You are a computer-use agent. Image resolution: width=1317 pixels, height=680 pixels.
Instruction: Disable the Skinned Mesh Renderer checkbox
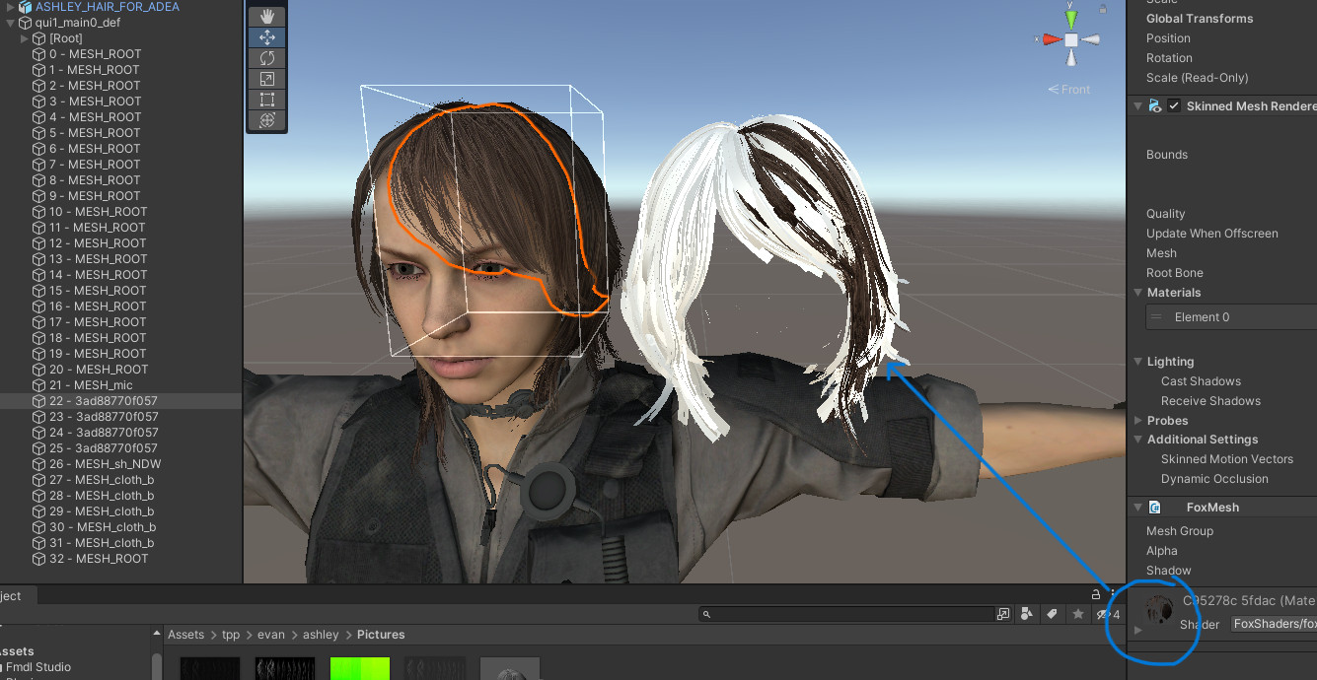[1174, 105]
